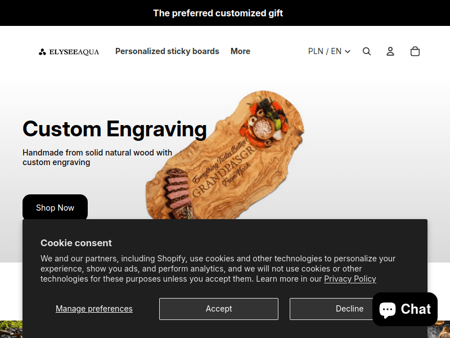Open Manage preferences link

point(94,309)
